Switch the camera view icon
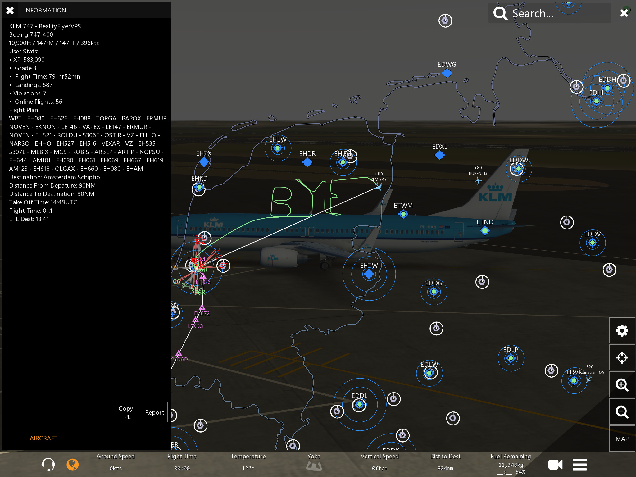This screenshot has height=477, width=636. pyautogui.click(x=555, y=465)
